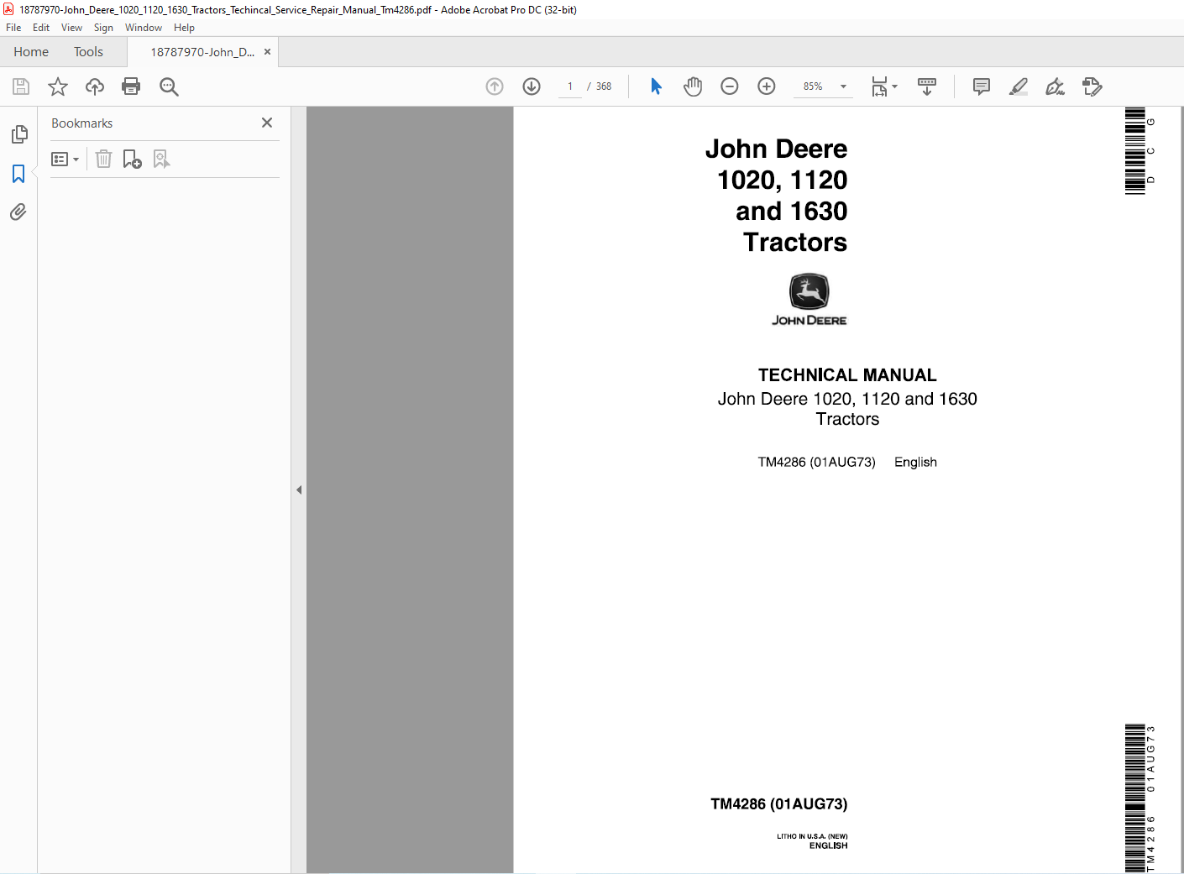Viewport: 1184px width, 874px height.
Task: Go to previous page arrow
Action: coord(495,86)
